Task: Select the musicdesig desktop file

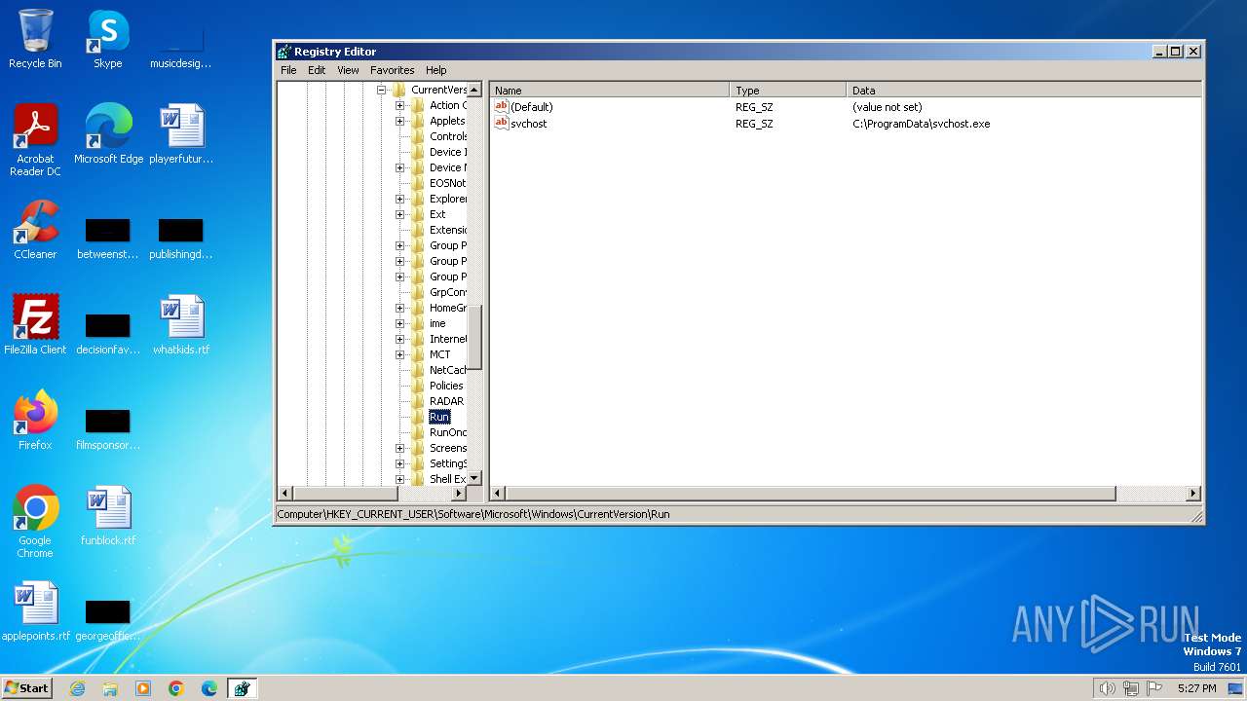Action: click(x=181, y=45)
